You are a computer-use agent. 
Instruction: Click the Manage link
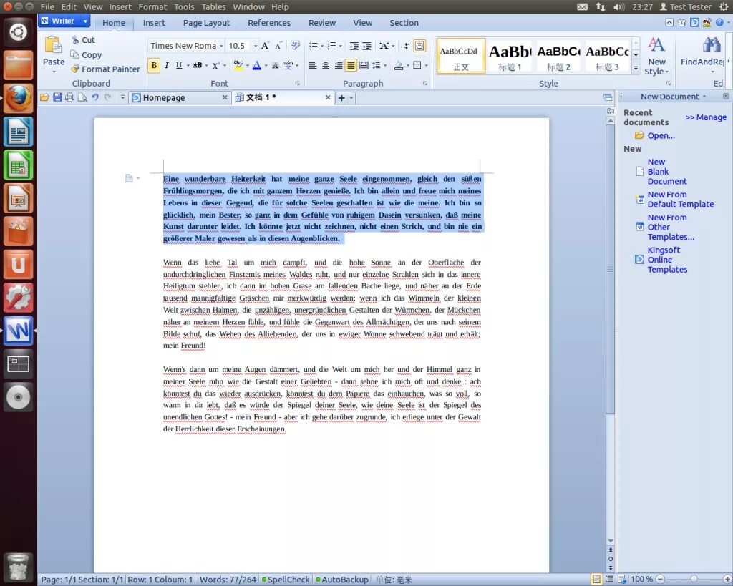pyautogui.click(x=706, y=117)
